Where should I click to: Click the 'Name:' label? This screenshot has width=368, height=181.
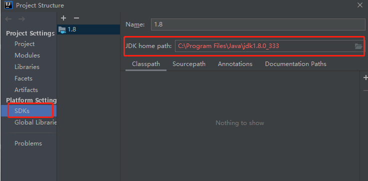(x=135, y=24)
